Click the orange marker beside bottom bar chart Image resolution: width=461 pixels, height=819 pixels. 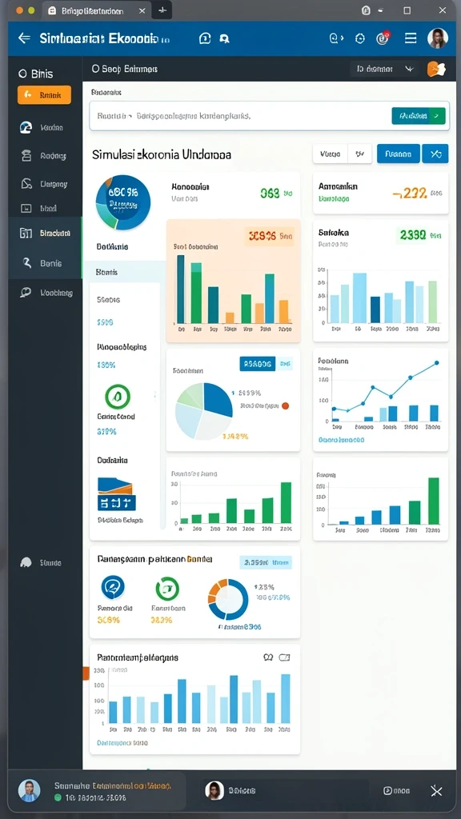(86, 673)
